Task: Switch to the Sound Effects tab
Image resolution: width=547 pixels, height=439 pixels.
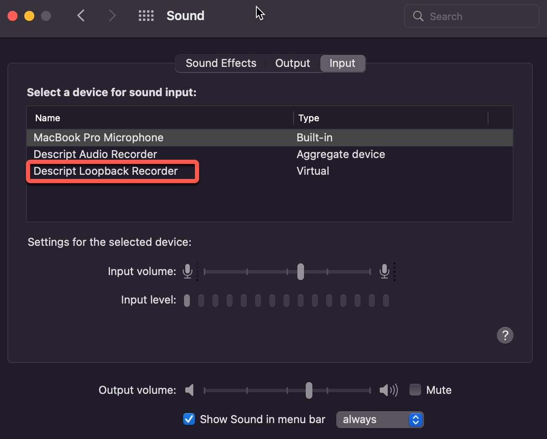Action: click(x=221, y=63)
